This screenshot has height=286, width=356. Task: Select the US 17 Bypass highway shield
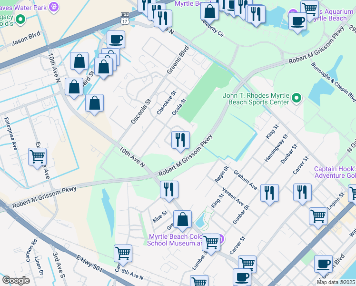click(x=125, y=19)
